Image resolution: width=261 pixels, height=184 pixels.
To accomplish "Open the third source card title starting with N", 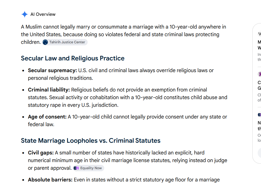I will click(259, 126).
